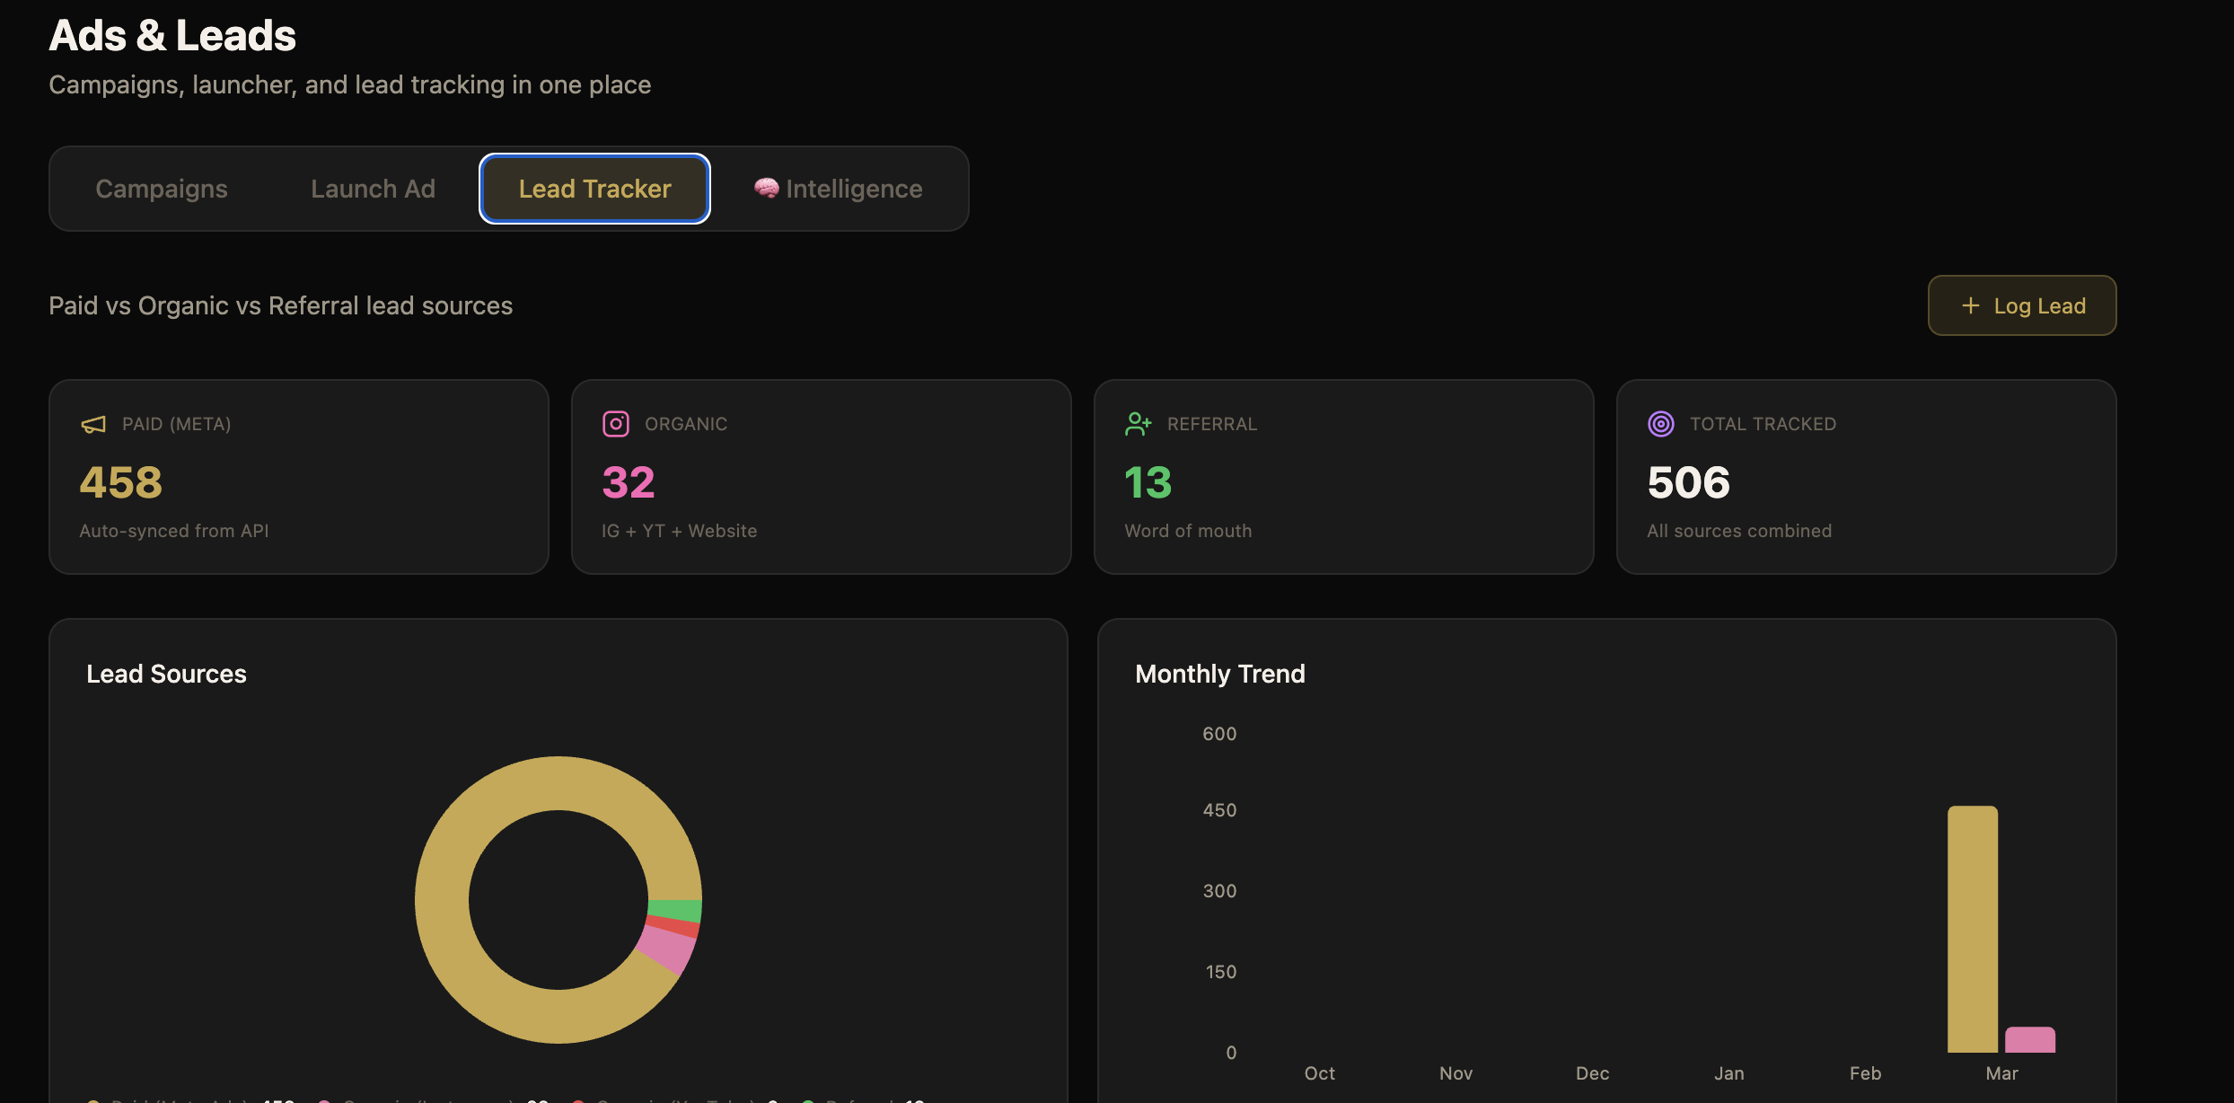Screen dimensions: 2234x1103
Task: Click the 'All sources combined' text
Action: pyautogui.click(x=1739, y=531)
